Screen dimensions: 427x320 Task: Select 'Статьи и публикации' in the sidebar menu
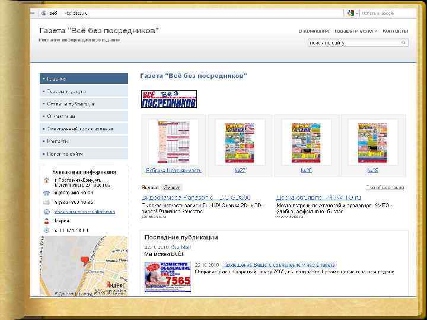tap(84, 104)
